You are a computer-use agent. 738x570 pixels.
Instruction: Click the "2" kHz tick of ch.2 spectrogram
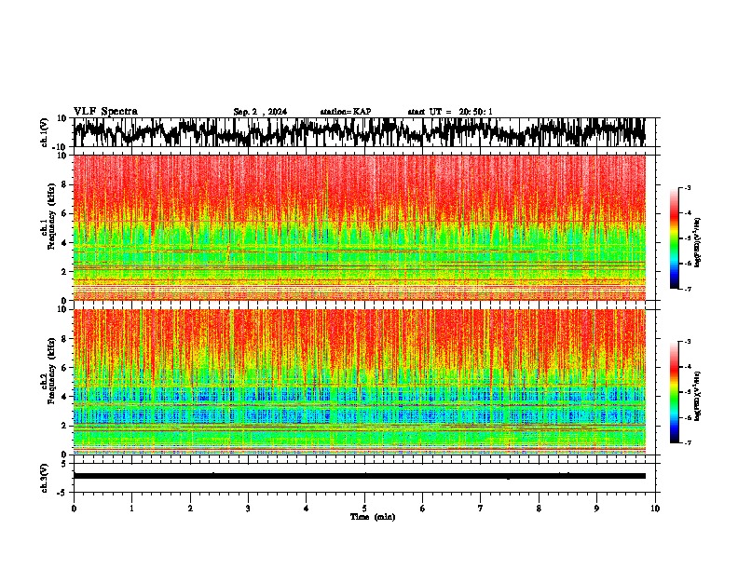click(64, 426)
